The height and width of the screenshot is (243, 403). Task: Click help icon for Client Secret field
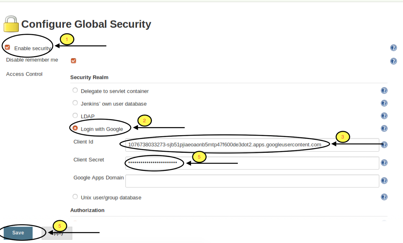pos(384,163)
